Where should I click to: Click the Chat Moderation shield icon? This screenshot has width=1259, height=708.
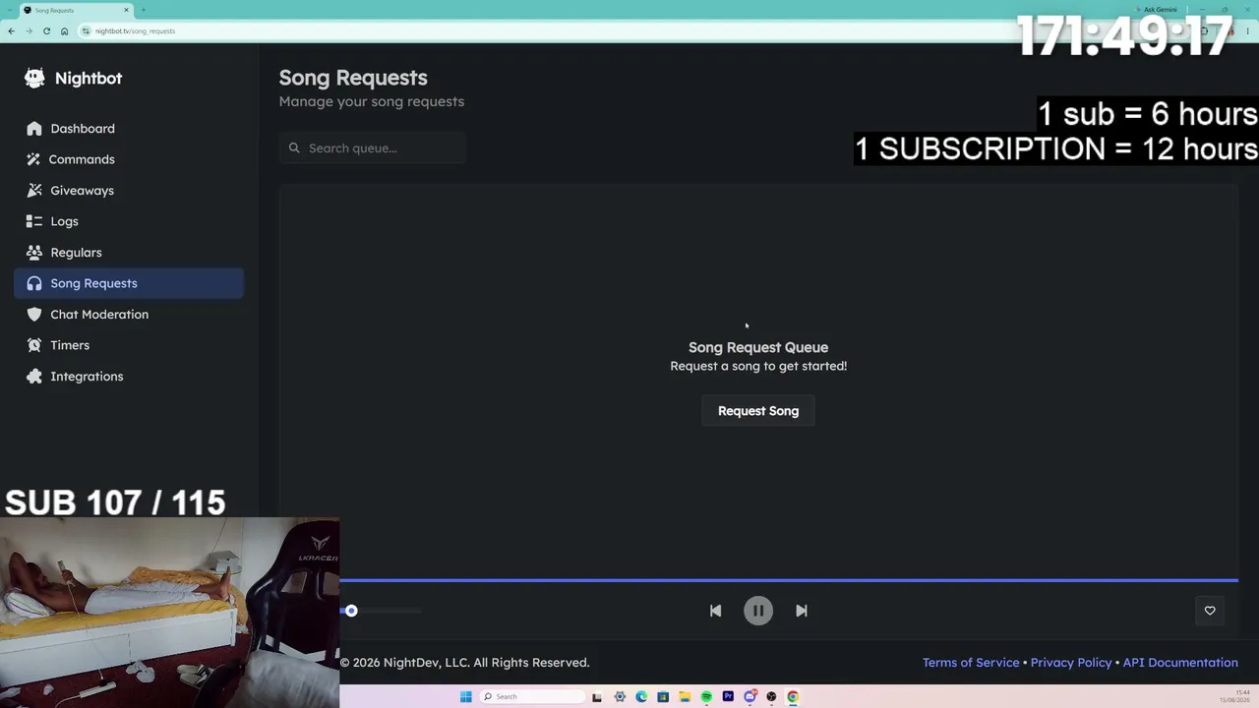[34, 315]
